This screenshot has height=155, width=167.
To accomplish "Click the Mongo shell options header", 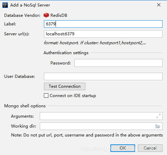I will coord(25,106).
